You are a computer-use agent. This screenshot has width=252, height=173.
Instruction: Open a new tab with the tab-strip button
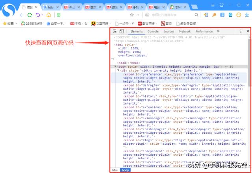195,7
